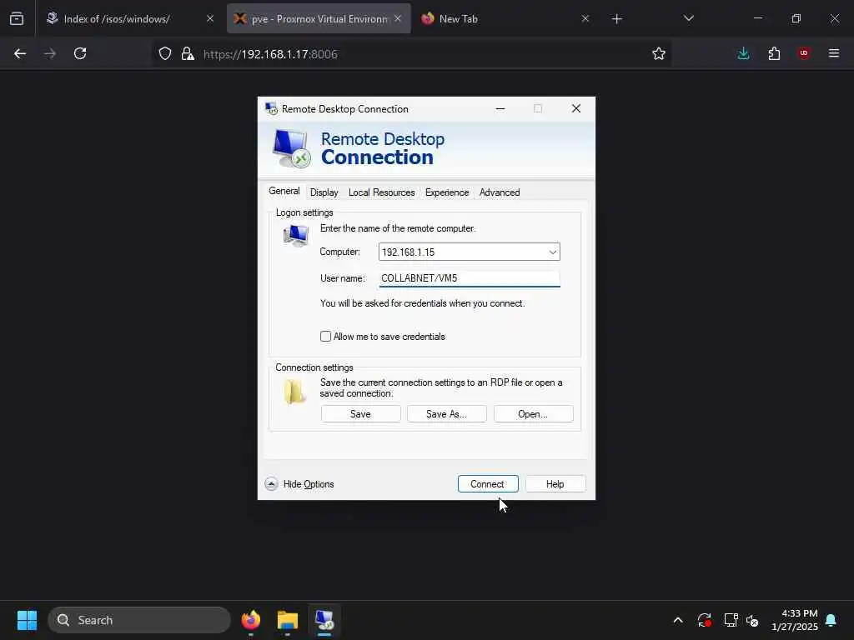Open the uBlock Origin extension icon

[x=804, y=53]
